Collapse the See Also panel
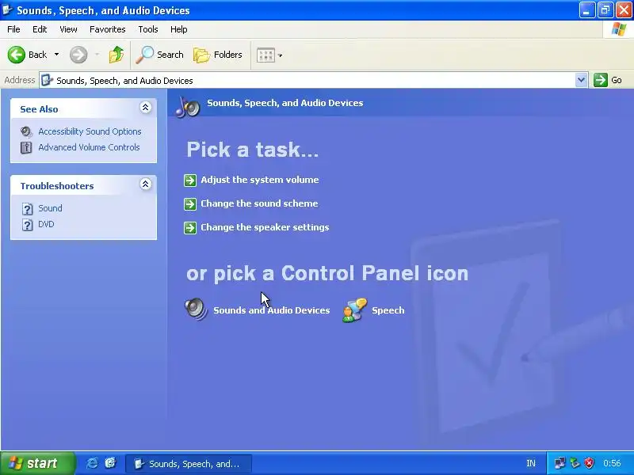 (x=146, y=108)
